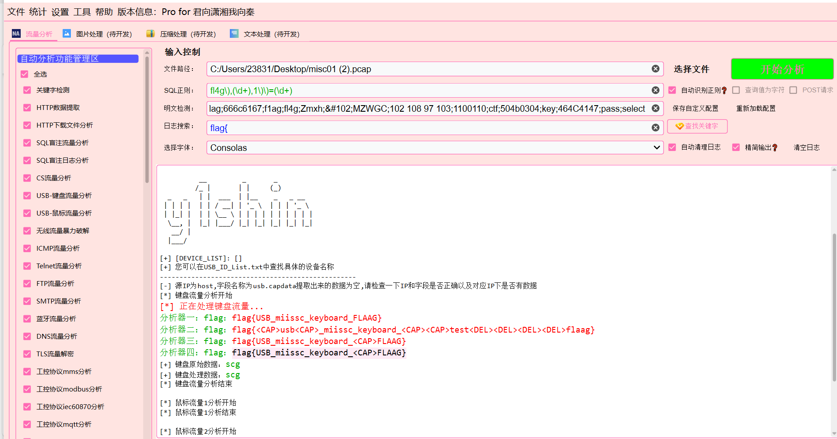Open the 工具 menu
The height and width of the screenshot is (439, 837).
tap(82, 12)
